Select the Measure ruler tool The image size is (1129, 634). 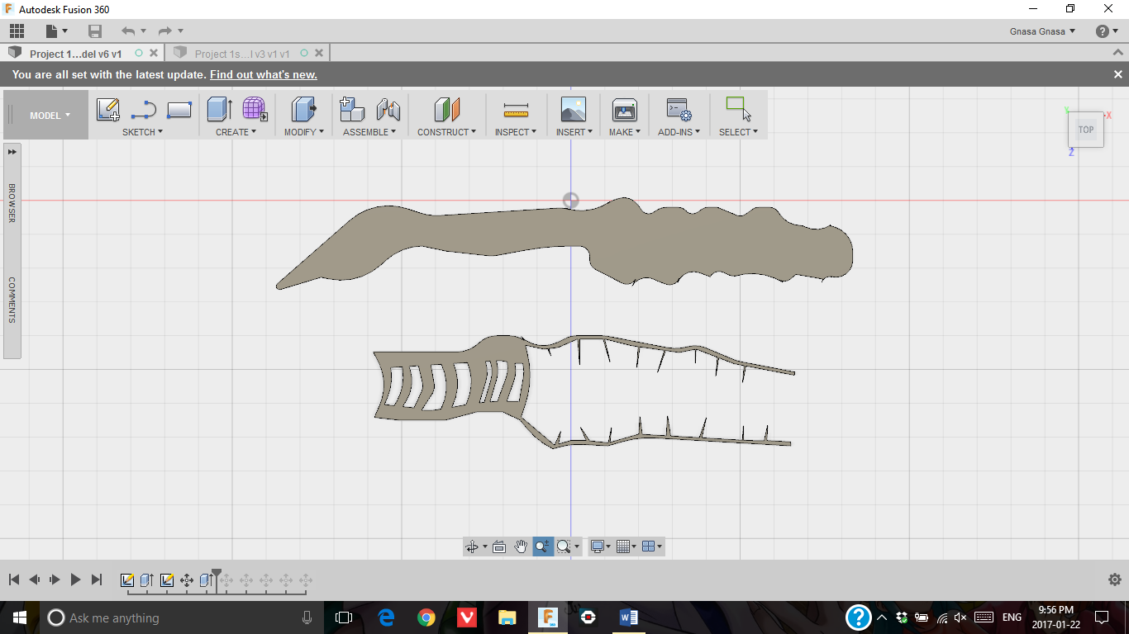coord(516,110)
